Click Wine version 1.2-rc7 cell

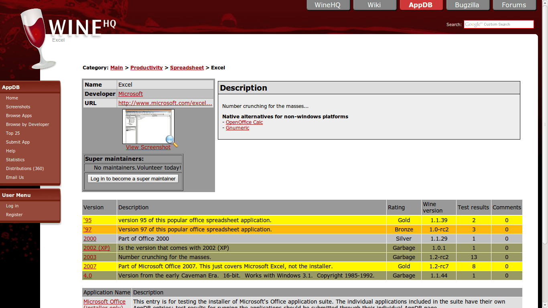[x=439, y=266]
